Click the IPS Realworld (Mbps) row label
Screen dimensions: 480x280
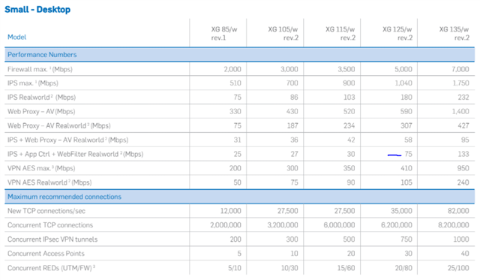click(x=41, y=98)
